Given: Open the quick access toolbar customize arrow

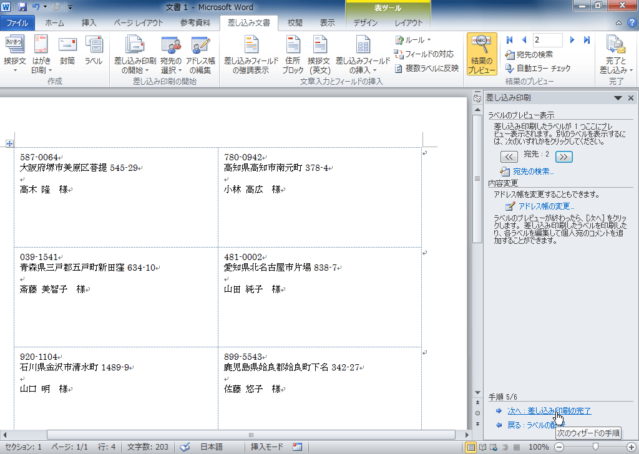Looking at the screenshot, I should (x=70, y=7).
